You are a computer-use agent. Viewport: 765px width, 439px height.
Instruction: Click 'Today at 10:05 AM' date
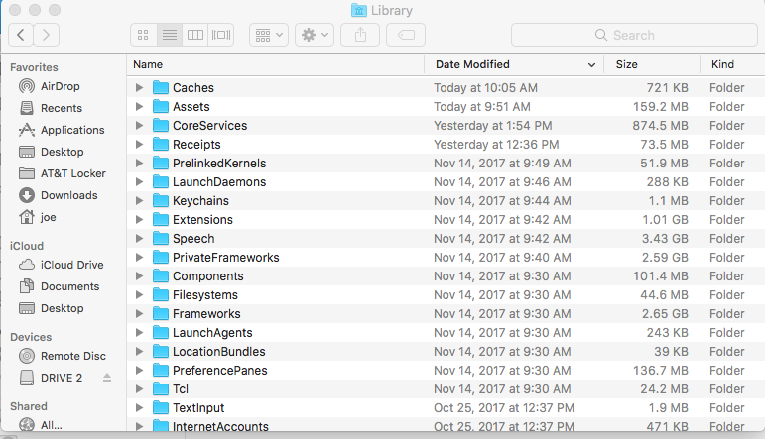pyautogui.click(x=485, y=88)
